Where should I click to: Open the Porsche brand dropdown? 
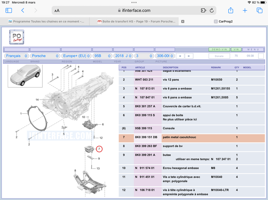click(x=45, y=56)
